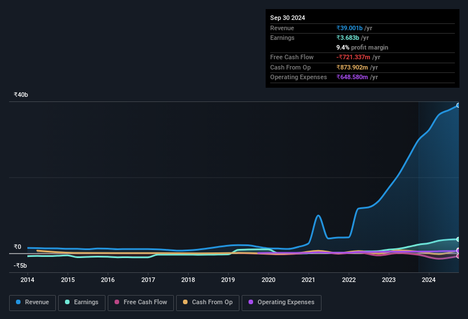Screen dimensions: 468x319
Task: Click the Earnings endpoint marker on chart
Action: [458, 239]
